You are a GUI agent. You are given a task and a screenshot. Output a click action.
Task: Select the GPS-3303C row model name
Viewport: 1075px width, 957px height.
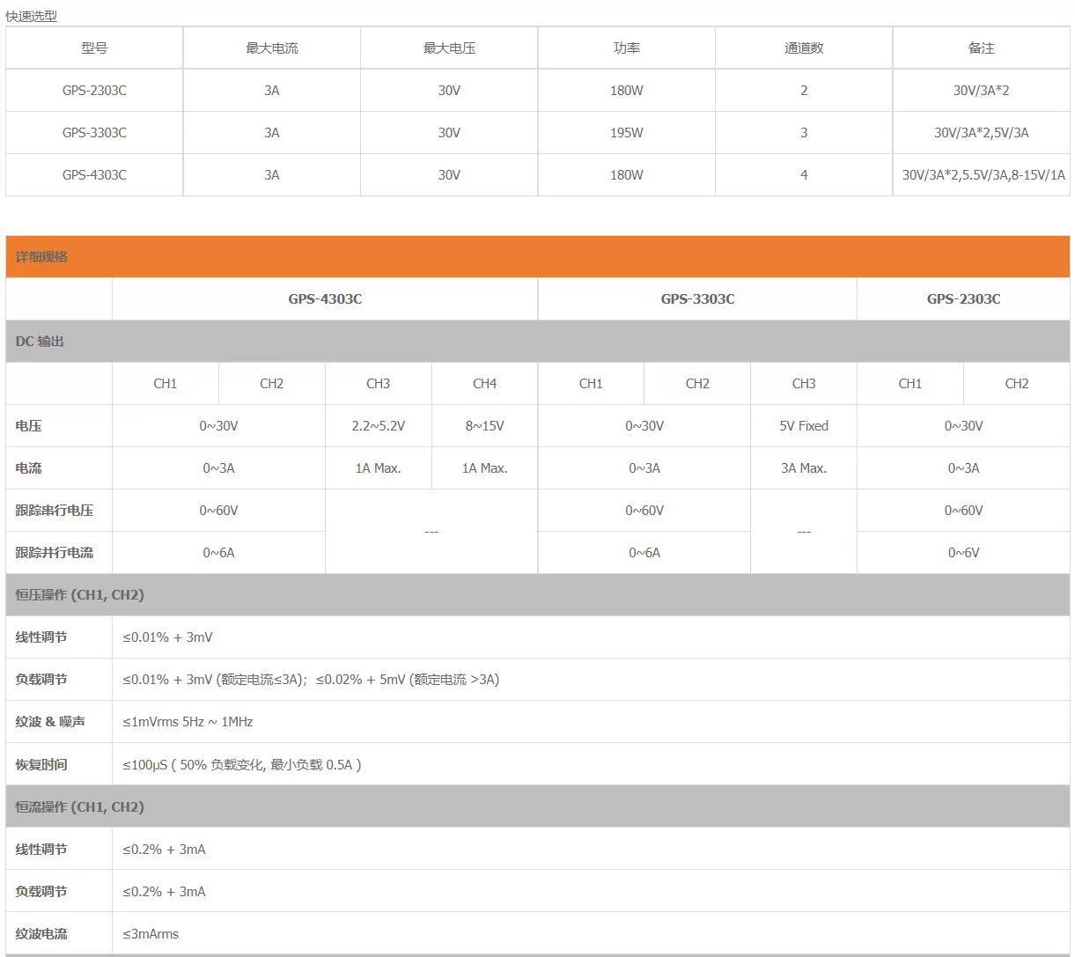[94, 133]
